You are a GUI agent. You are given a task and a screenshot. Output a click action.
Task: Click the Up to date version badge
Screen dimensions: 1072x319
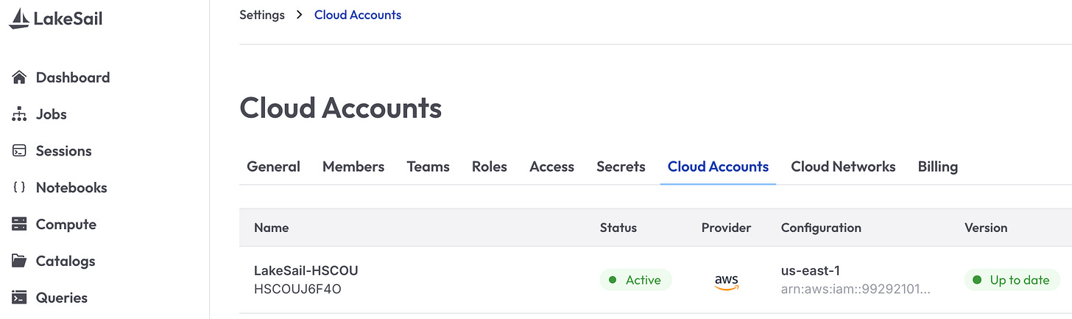click(x=1012, y=280)
